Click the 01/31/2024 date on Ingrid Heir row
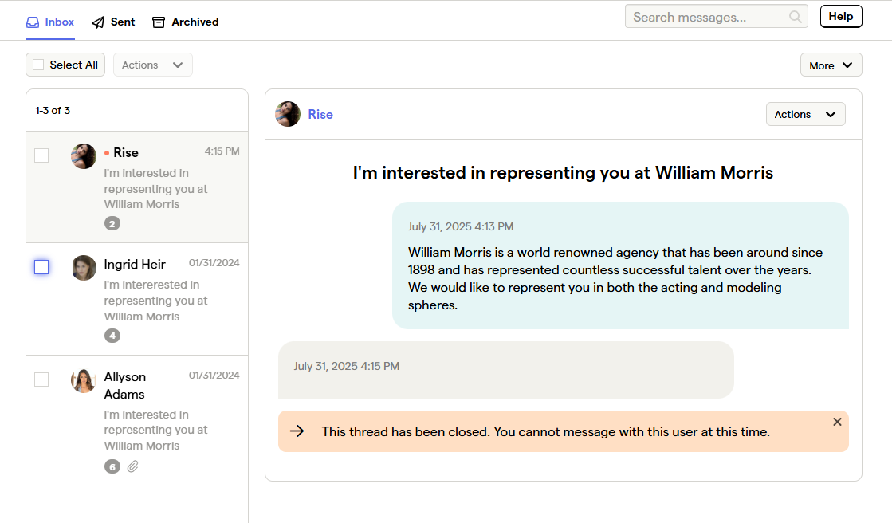Screen dimensions: 892x523 click(214, 263)
